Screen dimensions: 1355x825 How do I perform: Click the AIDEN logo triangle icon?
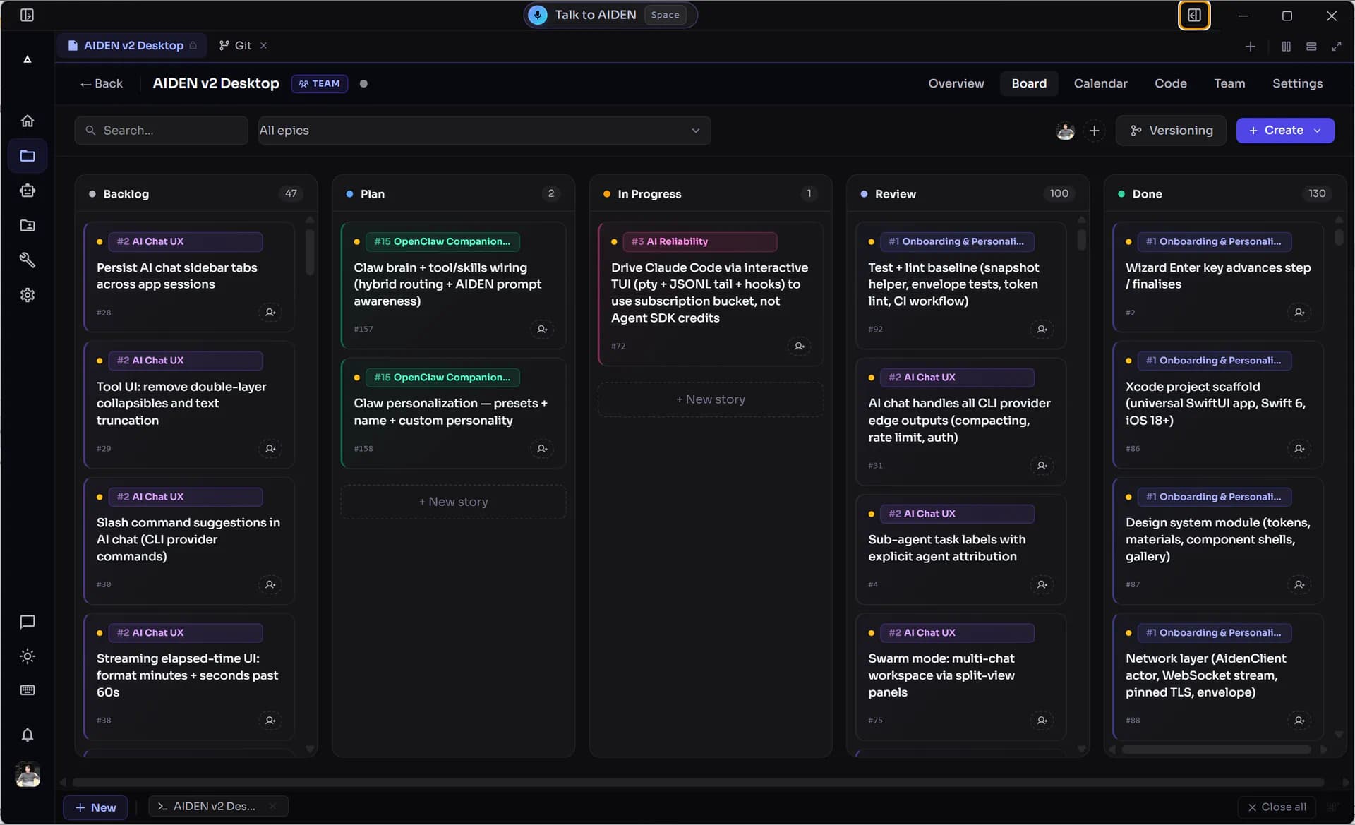[x=28, y=59]
